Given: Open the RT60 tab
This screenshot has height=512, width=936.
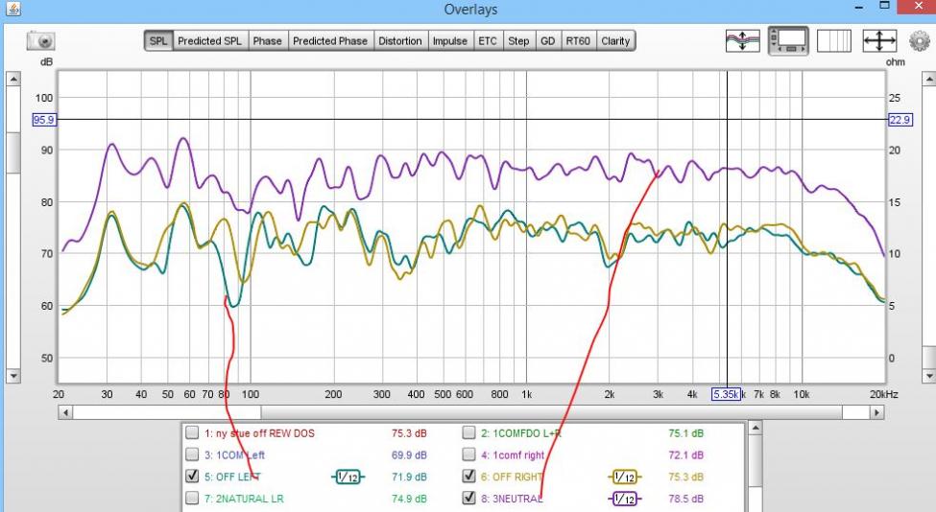Looking at the screenshot, I should tap(578, 41).
